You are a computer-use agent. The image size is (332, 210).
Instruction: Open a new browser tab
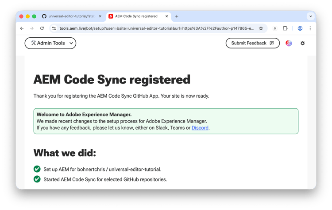[x=177, y=16]
